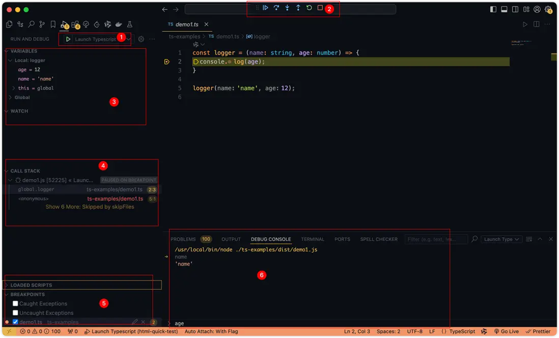Click the debug console filter field

(436, 239)
